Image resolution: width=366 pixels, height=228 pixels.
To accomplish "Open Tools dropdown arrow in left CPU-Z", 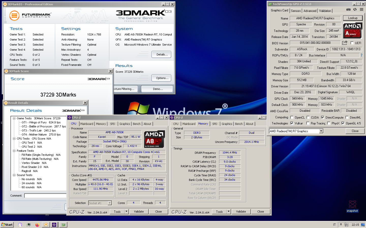I will point(126,212).
